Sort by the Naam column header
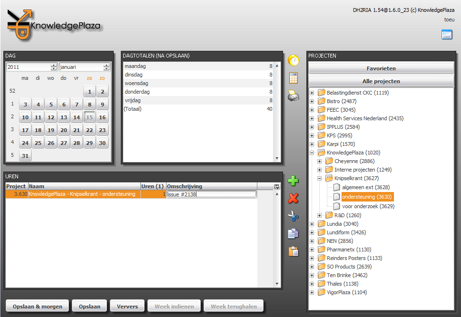Viewport: 461px width, 317px height. tap(84, 186)
